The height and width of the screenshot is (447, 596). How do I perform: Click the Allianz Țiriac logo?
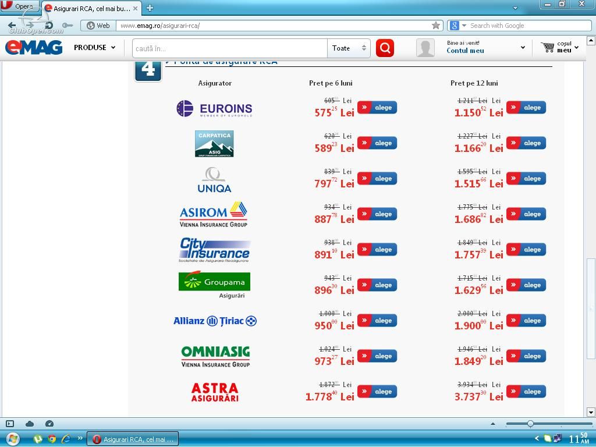[x=215, y=321]
